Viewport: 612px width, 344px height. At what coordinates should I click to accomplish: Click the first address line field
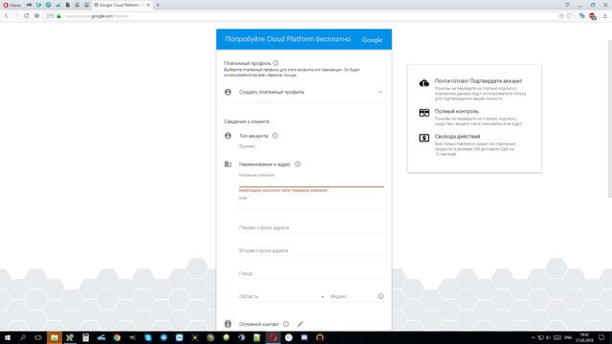coord(312,227)
